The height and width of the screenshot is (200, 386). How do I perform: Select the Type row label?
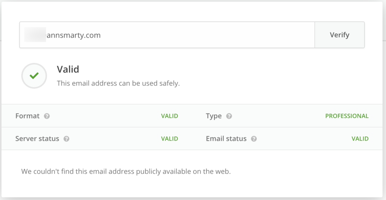click(214, 116)
